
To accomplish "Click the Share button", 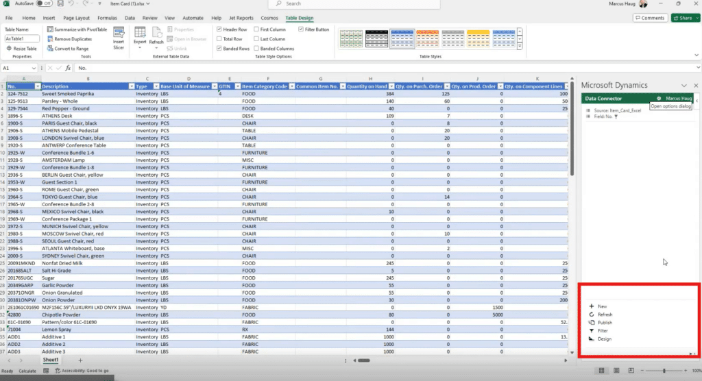I will 685,18.
